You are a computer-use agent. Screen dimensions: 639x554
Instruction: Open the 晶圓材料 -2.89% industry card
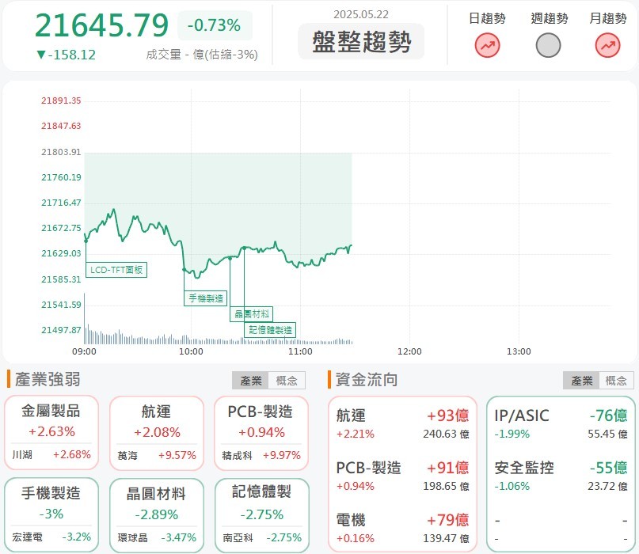pos(157,515)
